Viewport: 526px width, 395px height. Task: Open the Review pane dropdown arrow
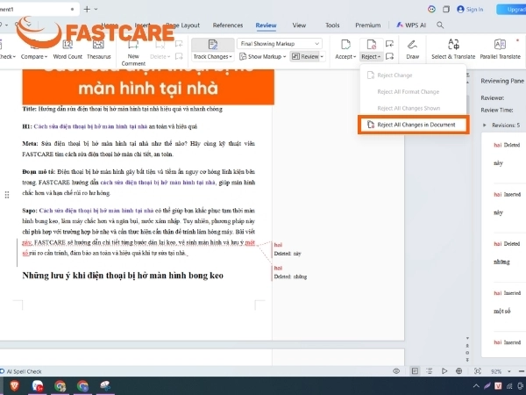tap(322, 56)
